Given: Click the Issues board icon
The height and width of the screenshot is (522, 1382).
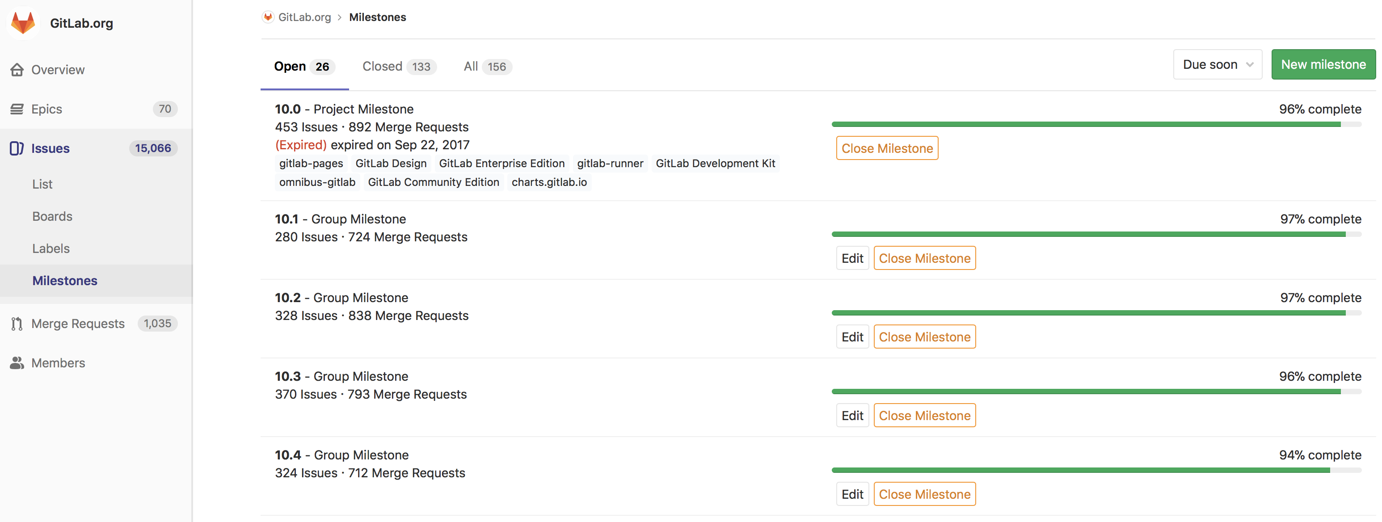Looking at the screenshot, I should click(x=17, y=148).
